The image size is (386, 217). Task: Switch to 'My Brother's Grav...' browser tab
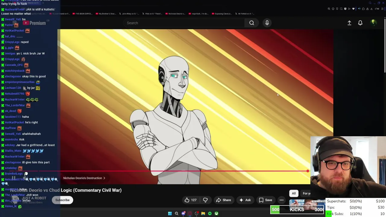(106, 14)
